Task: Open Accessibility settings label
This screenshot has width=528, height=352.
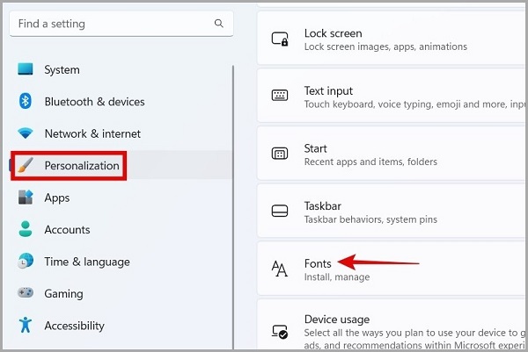Action: tap(75, 326)
